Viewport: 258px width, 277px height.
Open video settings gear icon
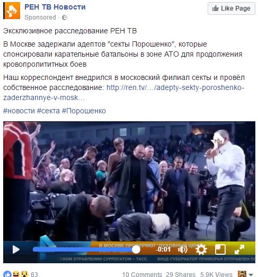[x=201, y=249]
